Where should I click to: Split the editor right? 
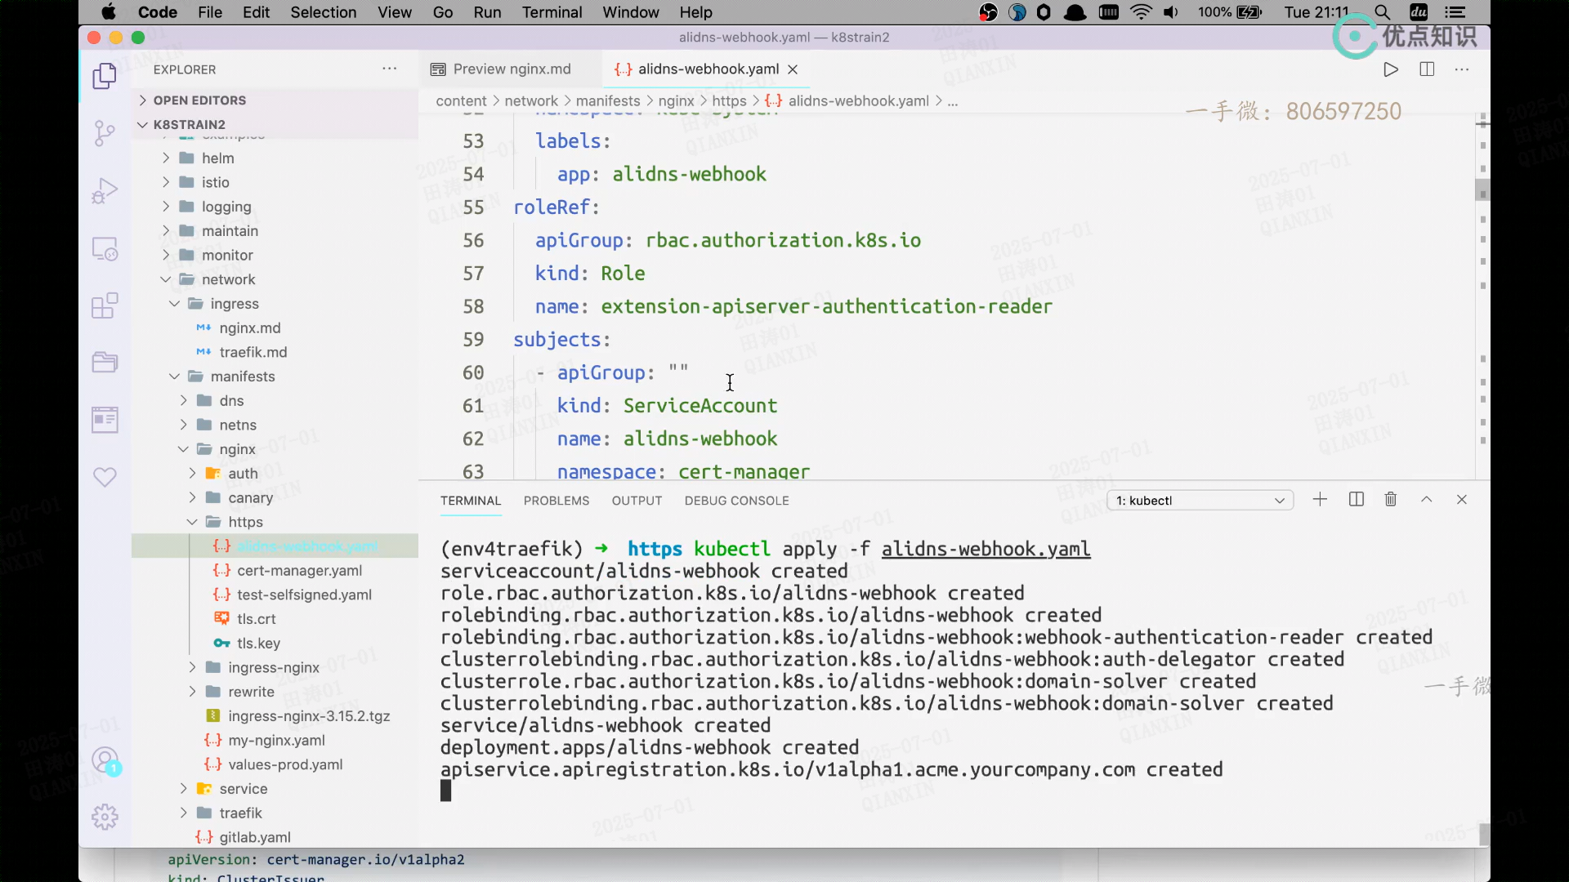(1427, 69)
